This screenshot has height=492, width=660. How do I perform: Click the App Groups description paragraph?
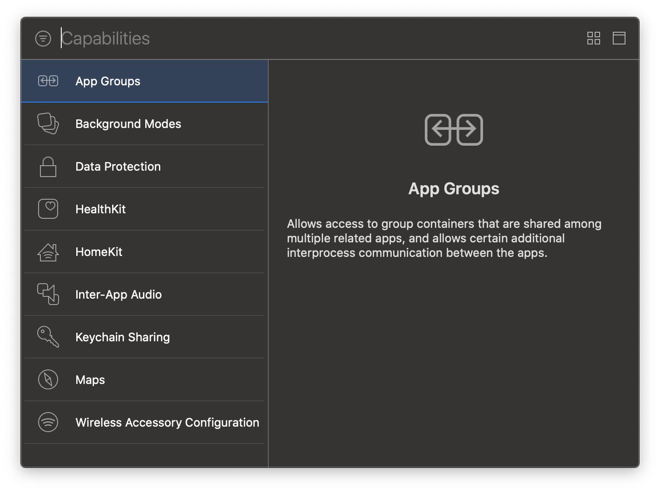tap(444, 238)
